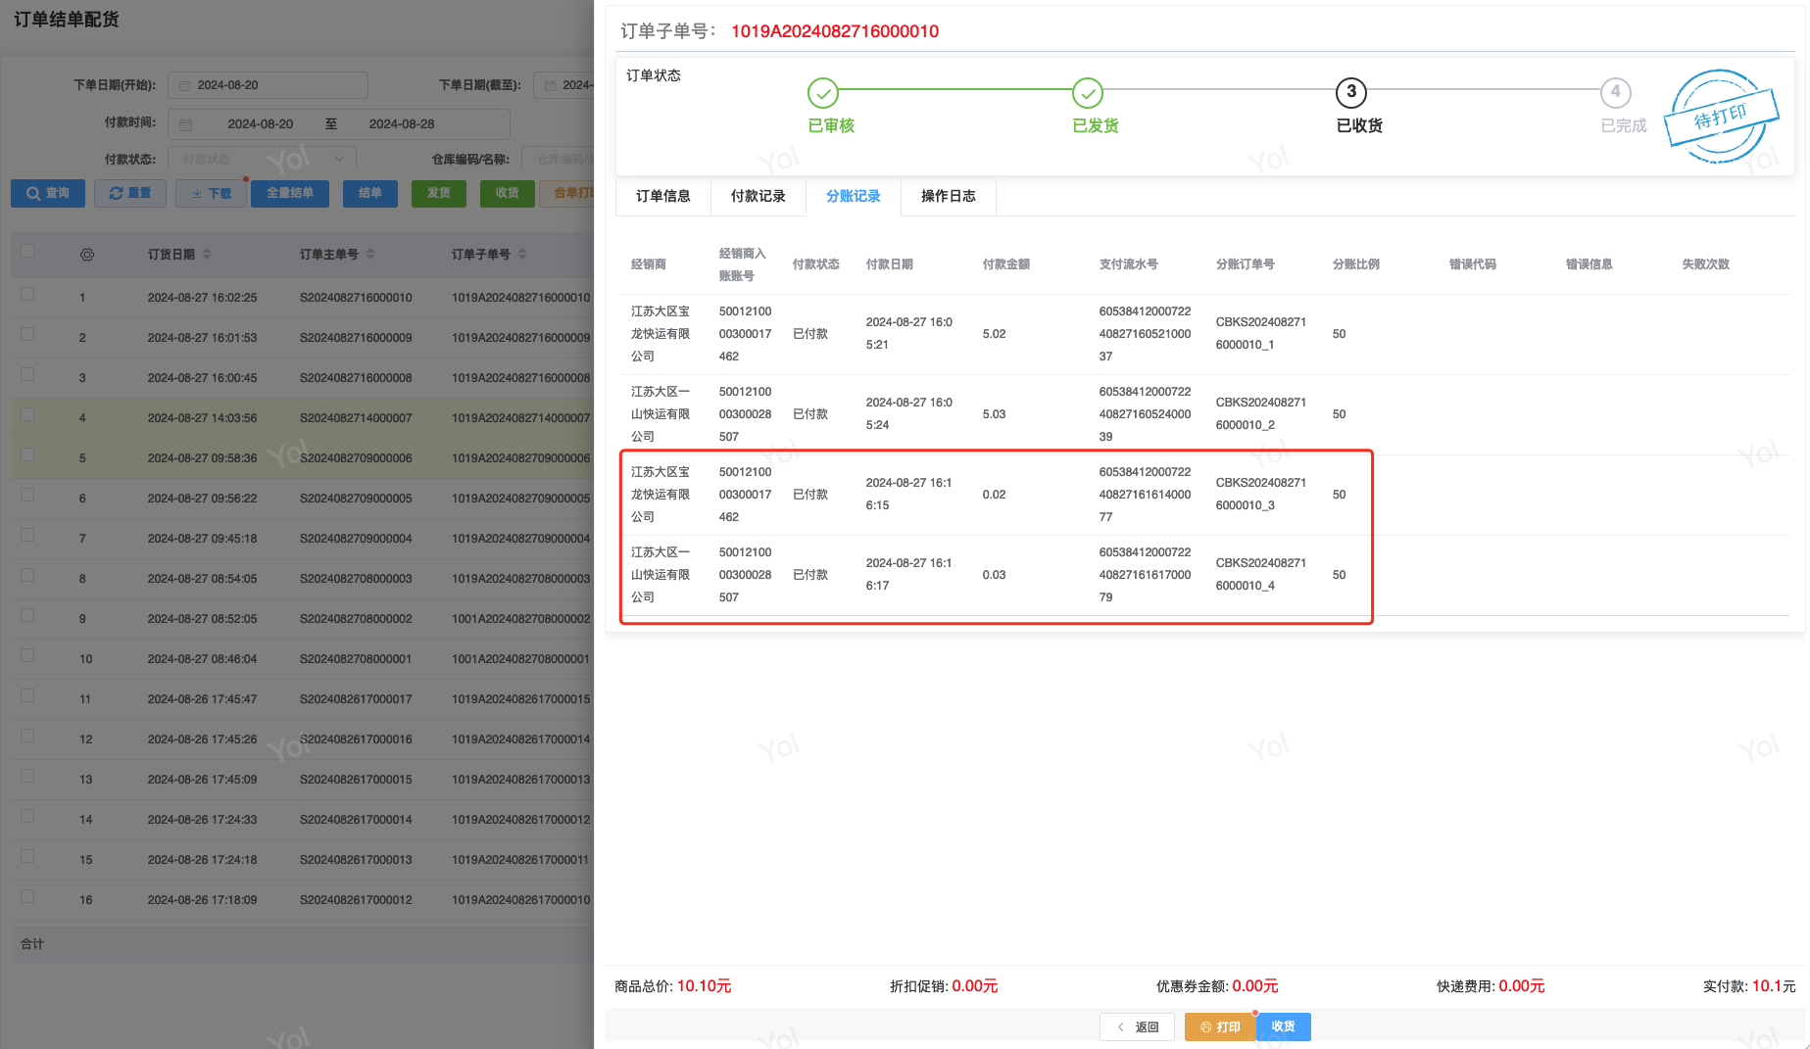Switch to the 订单信息 tab
This screenshot has height=1049, width=1810.
coord(662,196)
